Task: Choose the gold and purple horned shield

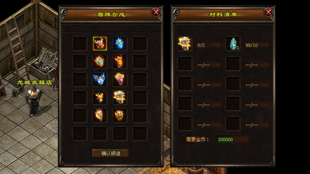Action: [x=120, y=80]
